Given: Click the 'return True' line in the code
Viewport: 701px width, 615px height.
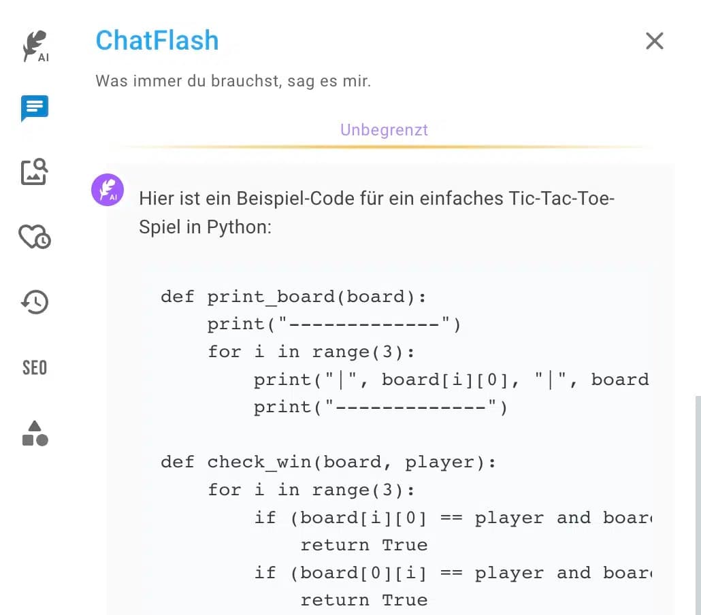Looking at the screenshot, I should pyautogui.click(x=364, y=544).
